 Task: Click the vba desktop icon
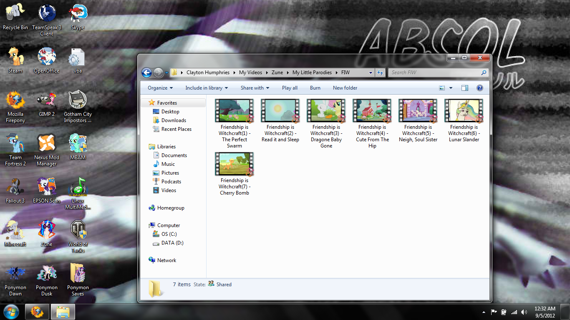tap(78, 60)
